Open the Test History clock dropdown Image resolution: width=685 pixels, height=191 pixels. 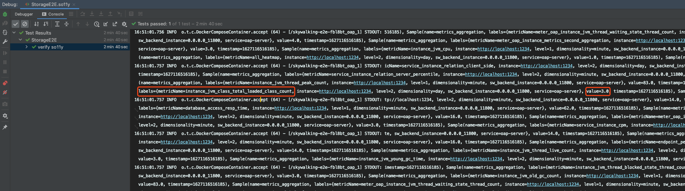point(97,24)
